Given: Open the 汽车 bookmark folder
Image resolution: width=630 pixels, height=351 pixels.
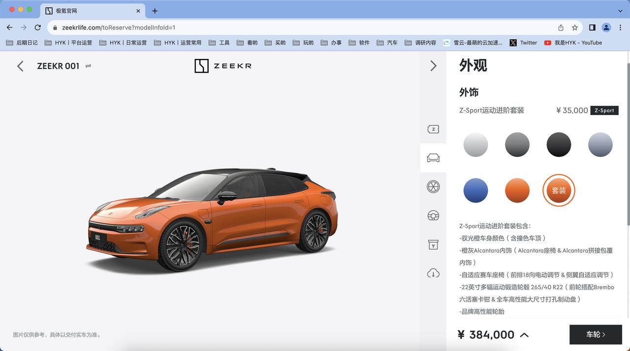Looking at the screenshot, I should tap(387, 43).
